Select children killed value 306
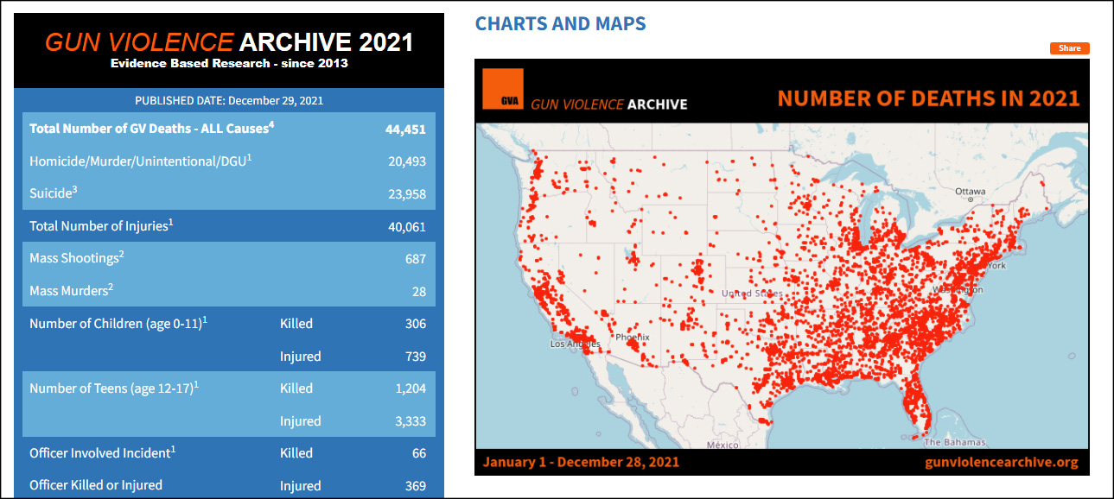Screen dimensions: 1114x499 (x=416, y=324)
